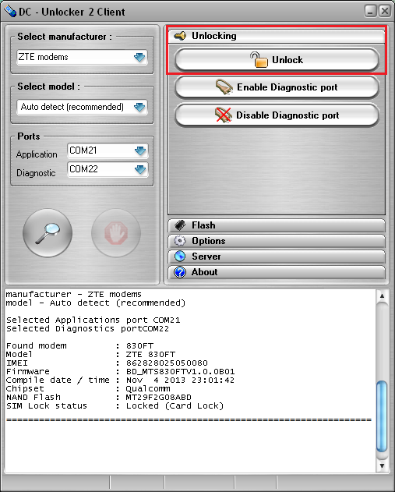395x492 pixels.
Task: Click the globe icon beside Server
Action: [x=180, y=257]
